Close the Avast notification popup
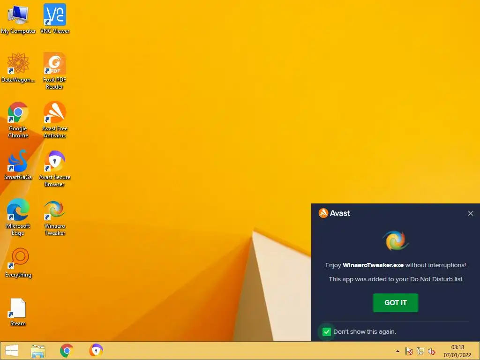480x360 pixels. point(471,213)
